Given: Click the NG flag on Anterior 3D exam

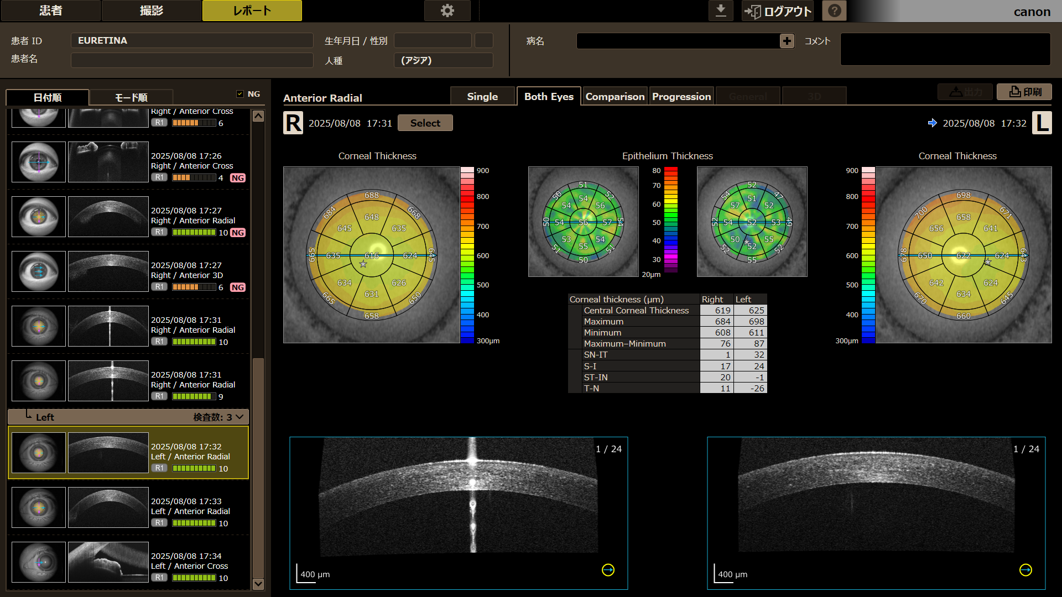Looking at the screenshot, I should (238, 287).
